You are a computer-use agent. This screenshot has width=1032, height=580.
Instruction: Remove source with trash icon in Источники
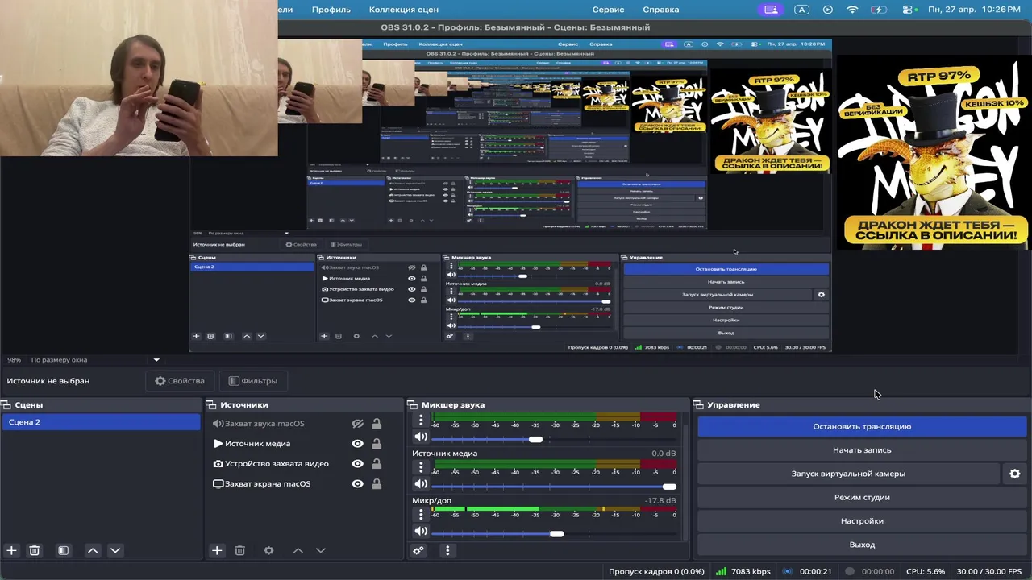(239, 550)
